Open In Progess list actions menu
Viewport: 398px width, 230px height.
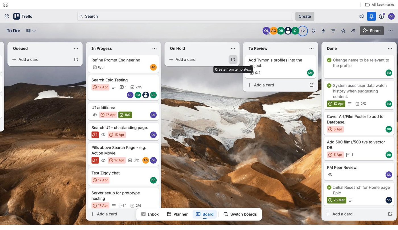click(154, 48)
